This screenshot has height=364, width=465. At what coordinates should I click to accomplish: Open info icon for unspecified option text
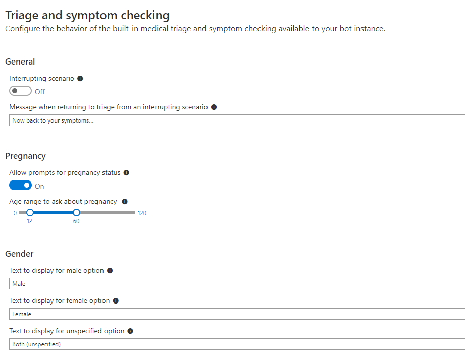[130, 331]
